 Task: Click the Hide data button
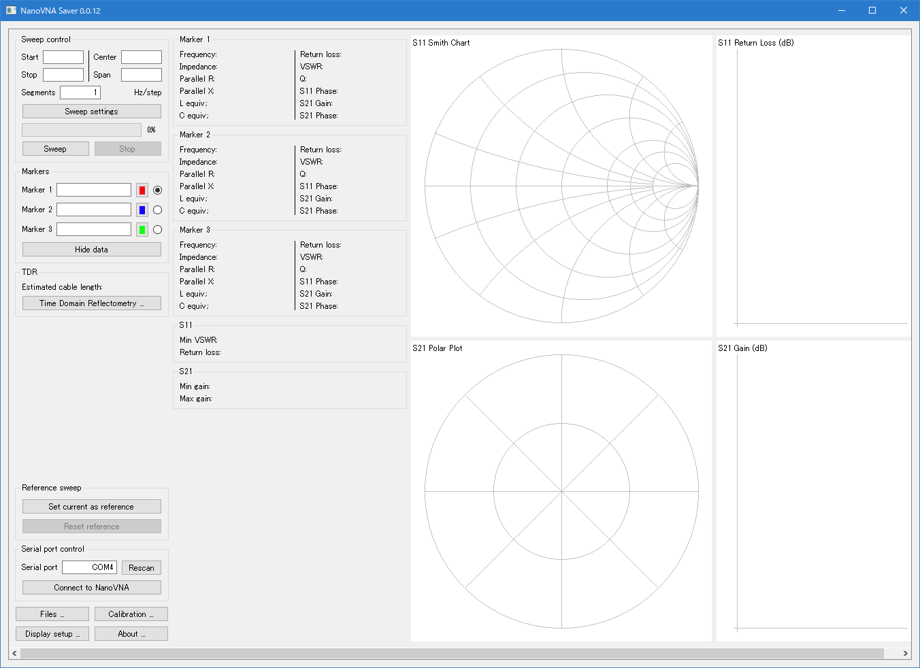92,250
